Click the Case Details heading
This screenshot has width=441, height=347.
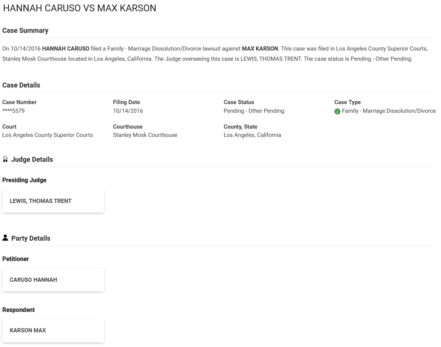pyautogui.click(x=21, y=85)
